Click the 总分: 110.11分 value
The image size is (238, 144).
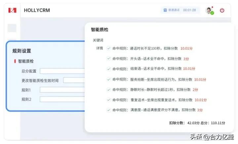[x=213, y=123]
